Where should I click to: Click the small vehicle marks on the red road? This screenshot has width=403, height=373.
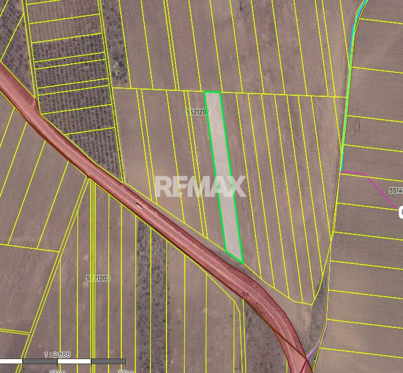tap(139, 205)
